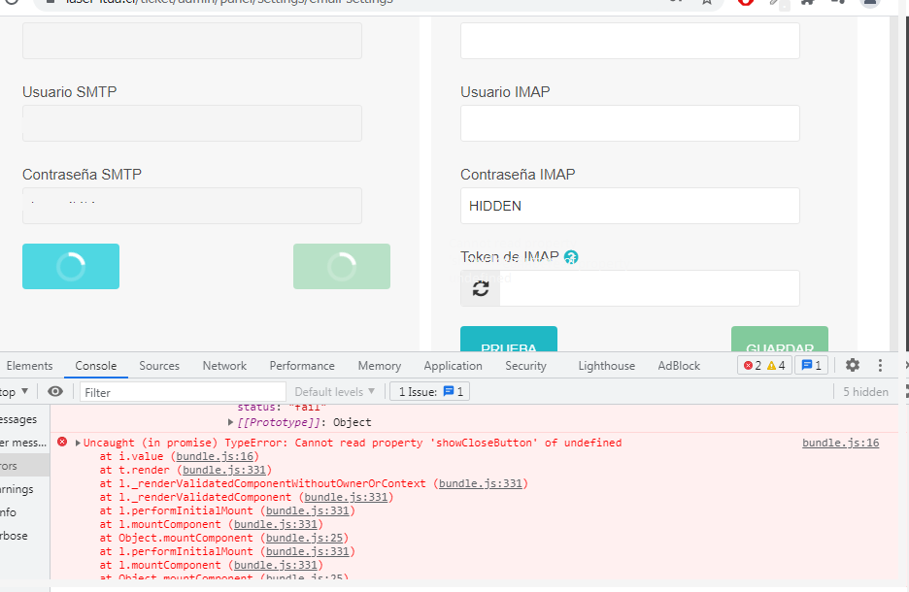Bookmark the page with the star icon

[706, 4]
